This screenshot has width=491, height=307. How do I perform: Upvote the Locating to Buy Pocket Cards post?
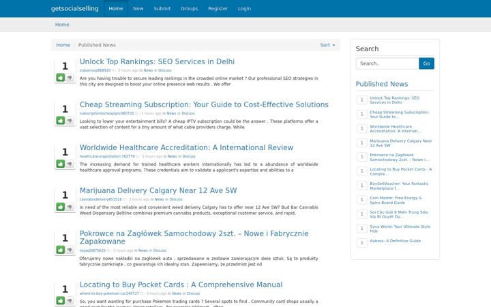61,300
